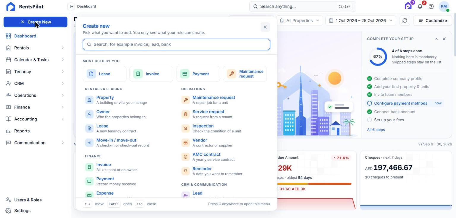Screen dimensions: 456x218
Task: Open the notifications bell
Action: 420,6
